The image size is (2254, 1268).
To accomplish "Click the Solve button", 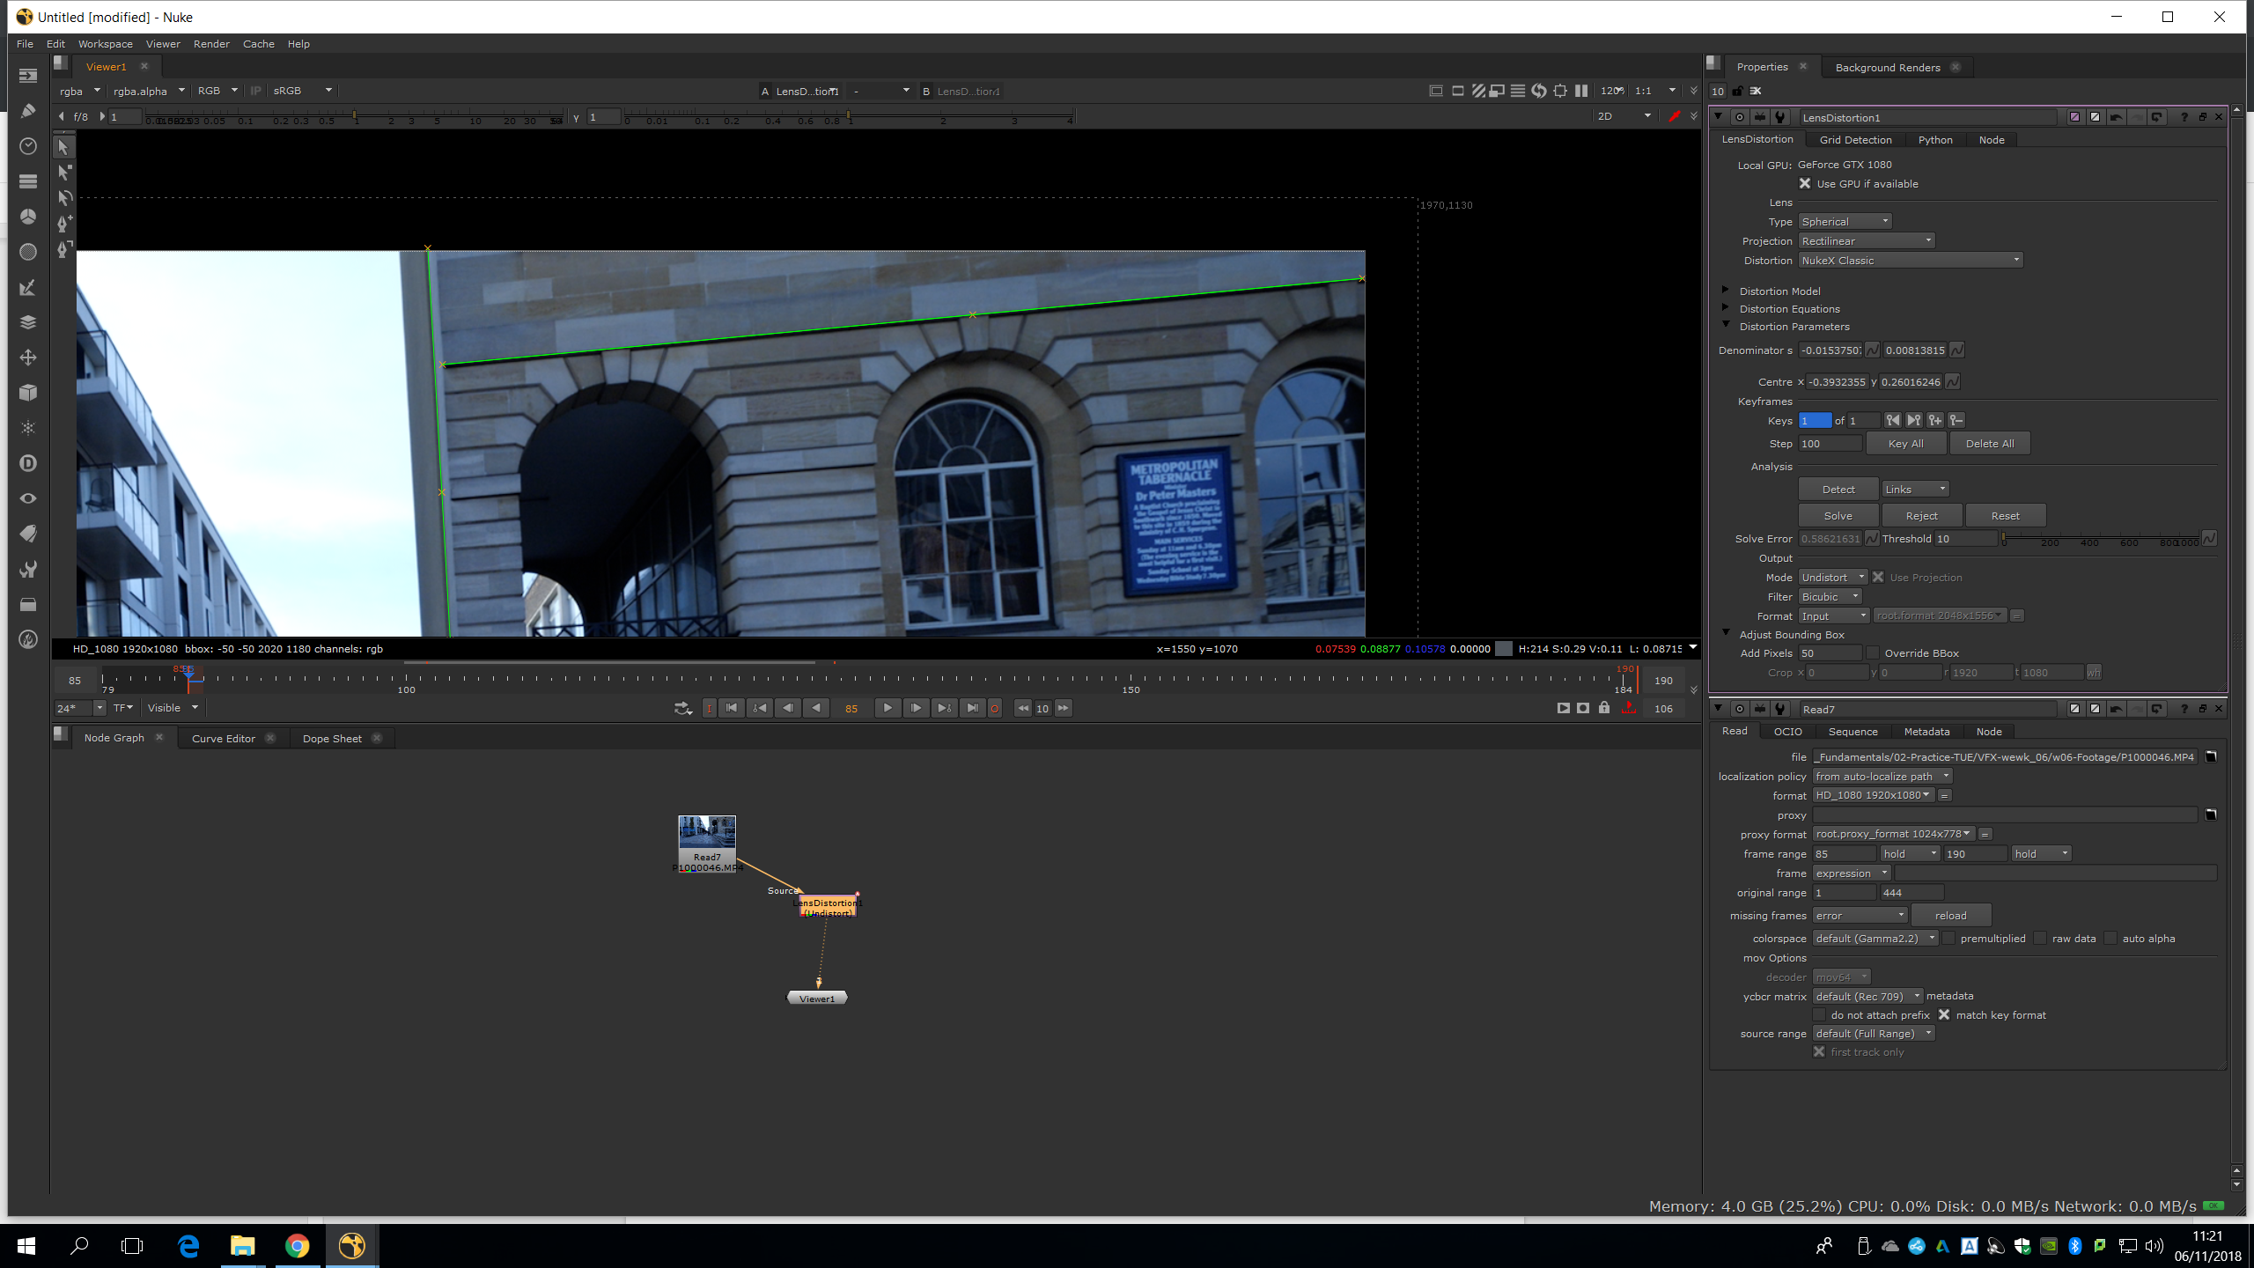I will click(x=1838, y=516).
